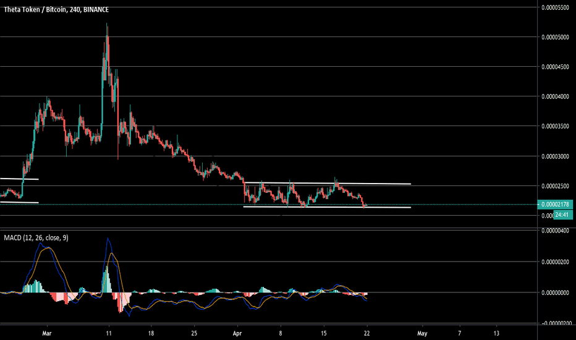Screen dimensions: 576x340
Task: Click the May date label on time axis
Action: (422, 333)
